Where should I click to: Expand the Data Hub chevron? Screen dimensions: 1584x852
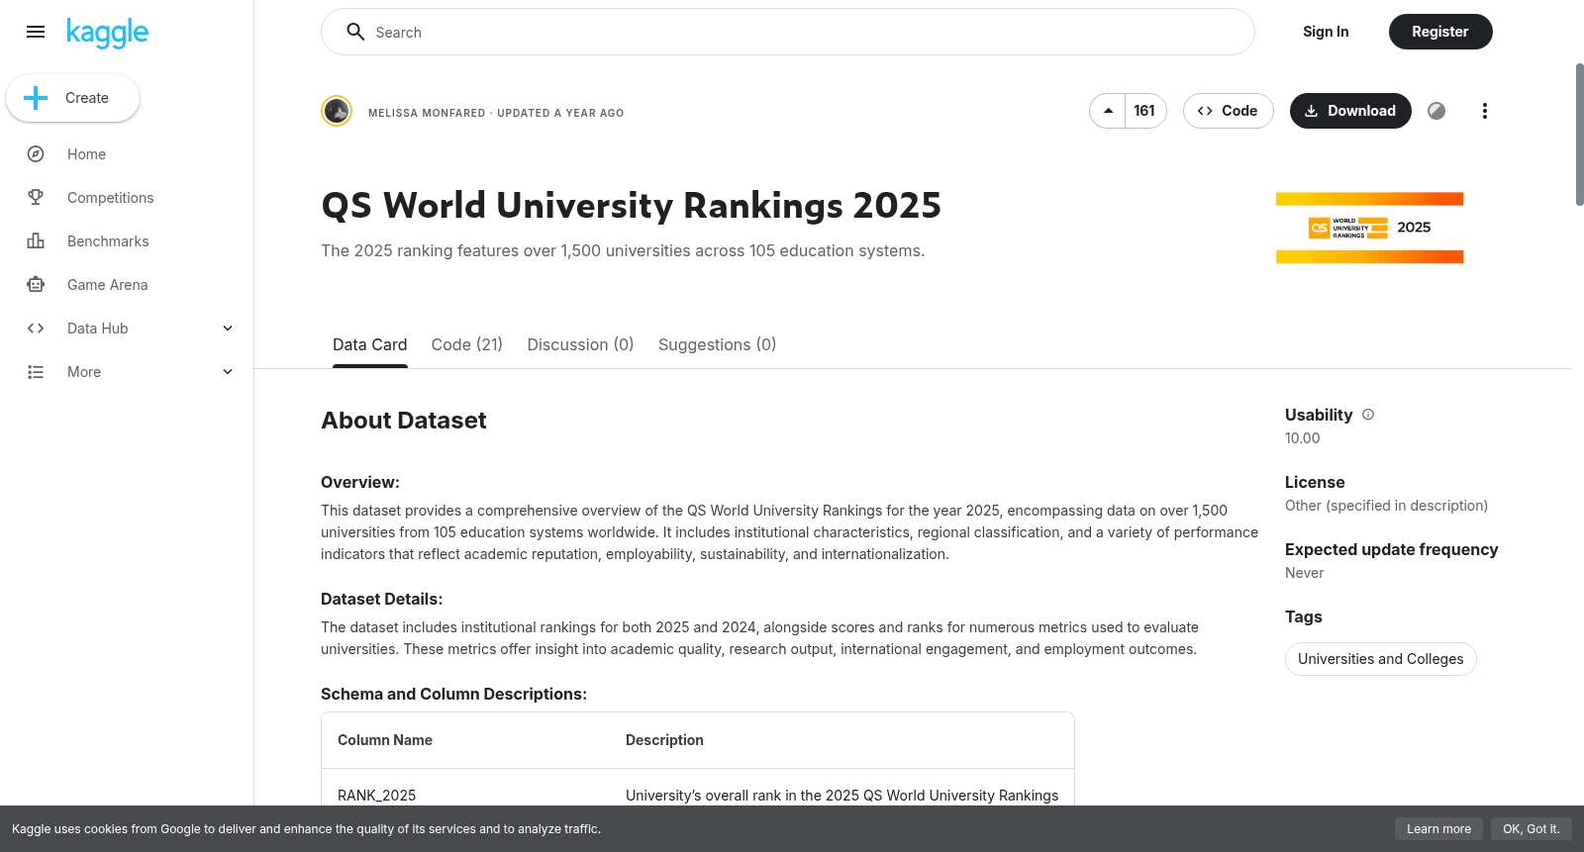[x=228, y=329]
